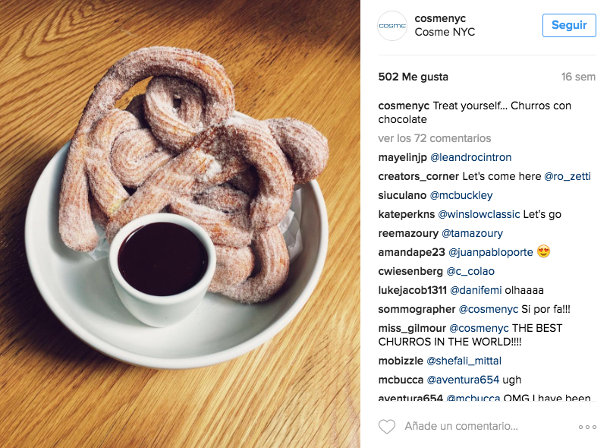This screenshot has width=610, height=448.
Task: Follow the account with Seguir button
Action: (x=569, y=25)
